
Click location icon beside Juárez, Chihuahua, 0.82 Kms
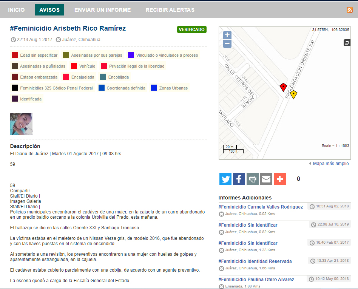pyautogui.click(x=221, y=232)
